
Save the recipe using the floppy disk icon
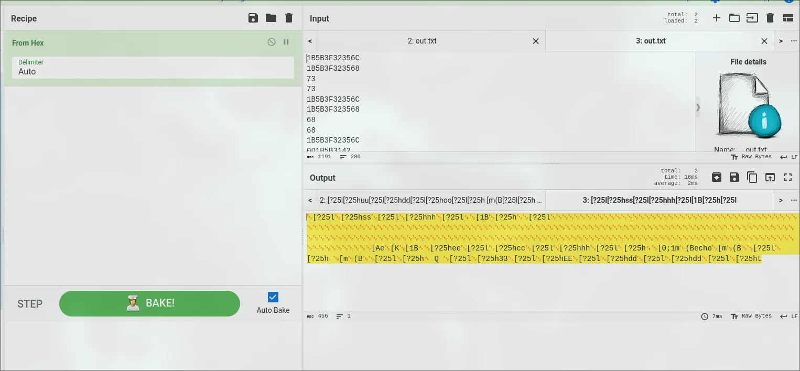pyautogui.click(x=253, y=18)
